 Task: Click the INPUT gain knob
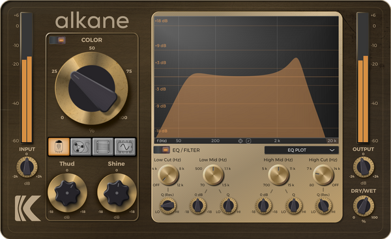point(27,167)
